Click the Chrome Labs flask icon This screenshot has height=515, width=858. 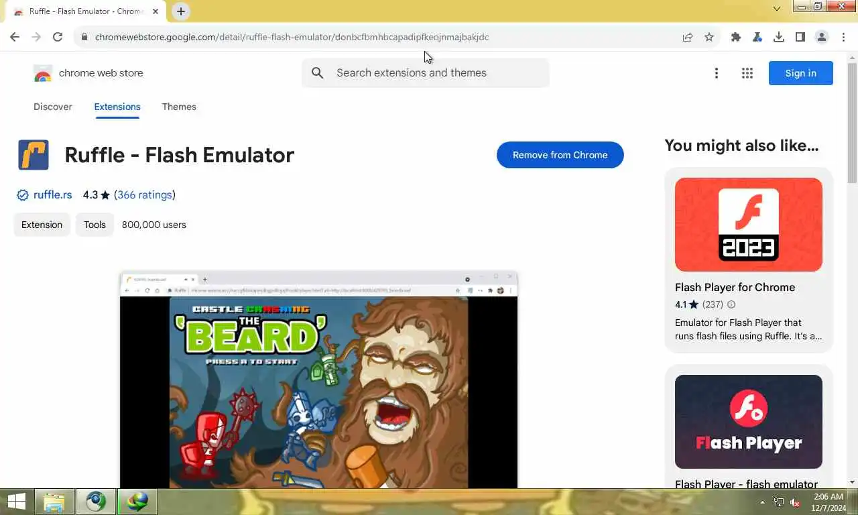(757, 37)
